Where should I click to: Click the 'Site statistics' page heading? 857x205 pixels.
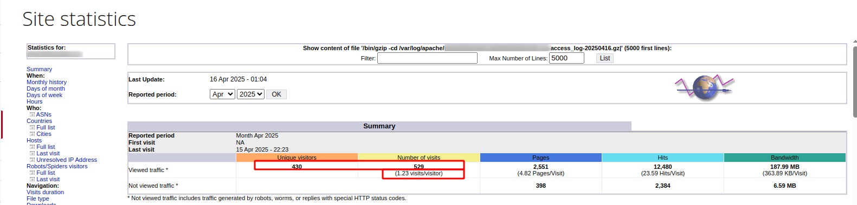tap(79, 19)
